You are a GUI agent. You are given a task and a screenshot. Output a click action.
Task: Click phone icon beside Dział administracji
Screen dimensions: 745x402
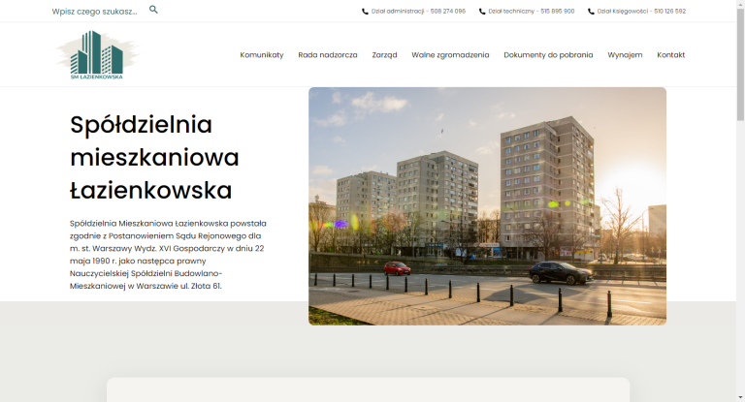pos(365,12)
